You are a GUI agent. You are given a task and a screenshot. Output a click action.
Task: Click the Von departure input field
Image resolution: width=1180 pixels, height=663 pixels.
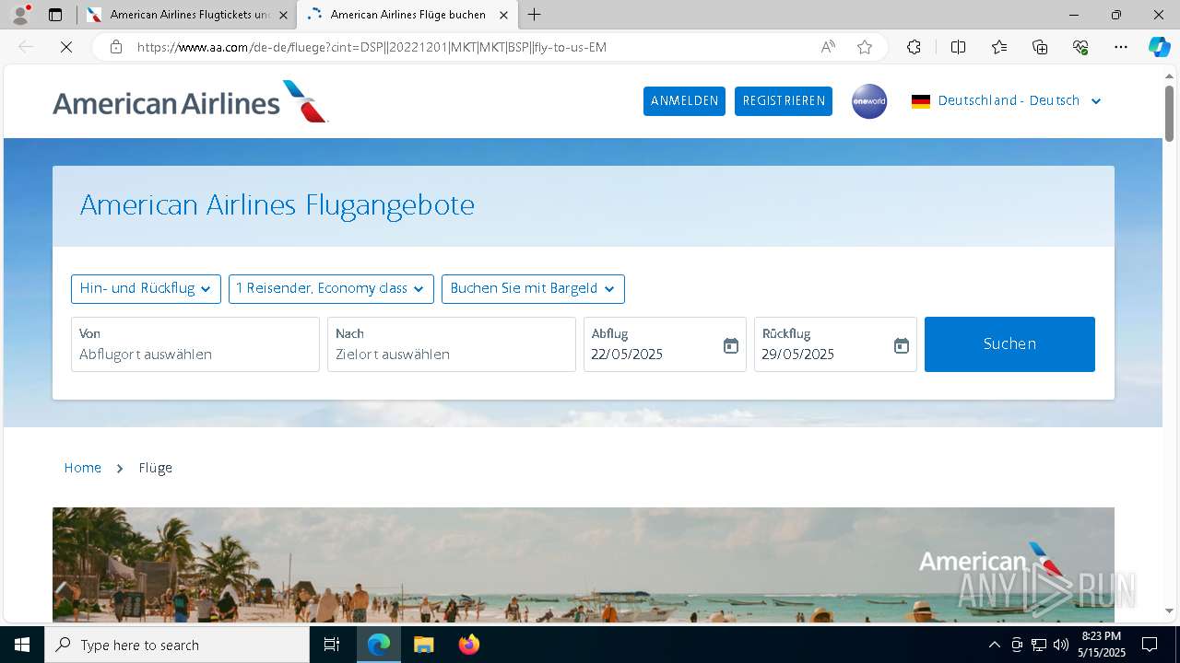195,344
